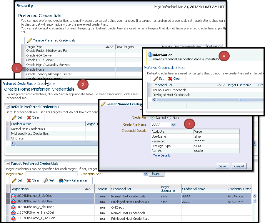Open Credential Name AAAA dropdown
265x223 pixels.
tap(173, 125)
